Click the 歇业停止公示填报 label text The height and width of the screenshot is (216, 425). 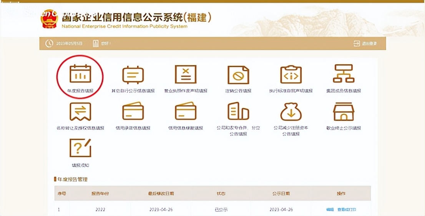[344, 128]
